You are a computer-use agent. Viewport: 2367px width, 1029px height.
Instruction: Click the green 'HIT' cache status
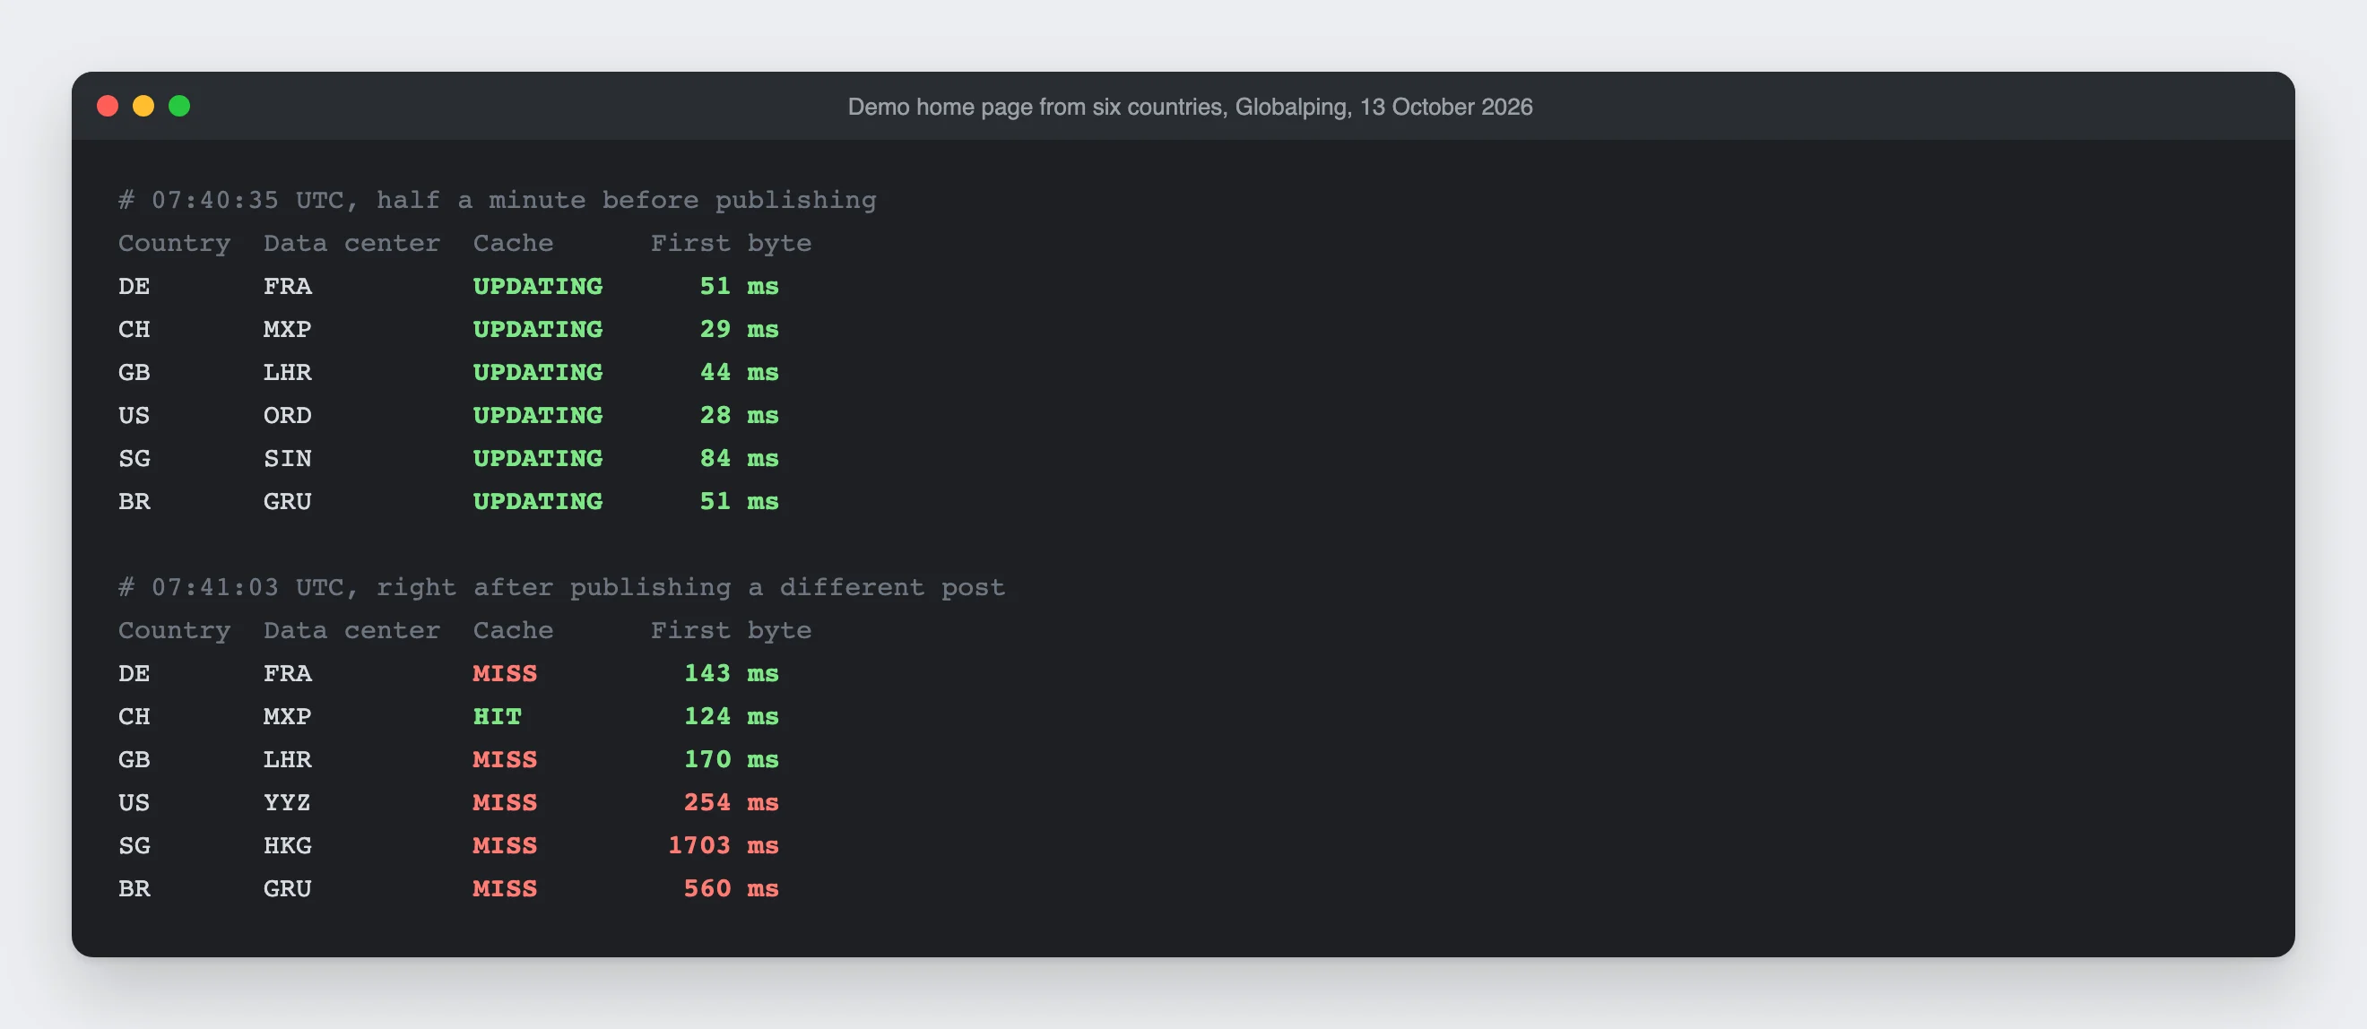click(x=497, y=717)
